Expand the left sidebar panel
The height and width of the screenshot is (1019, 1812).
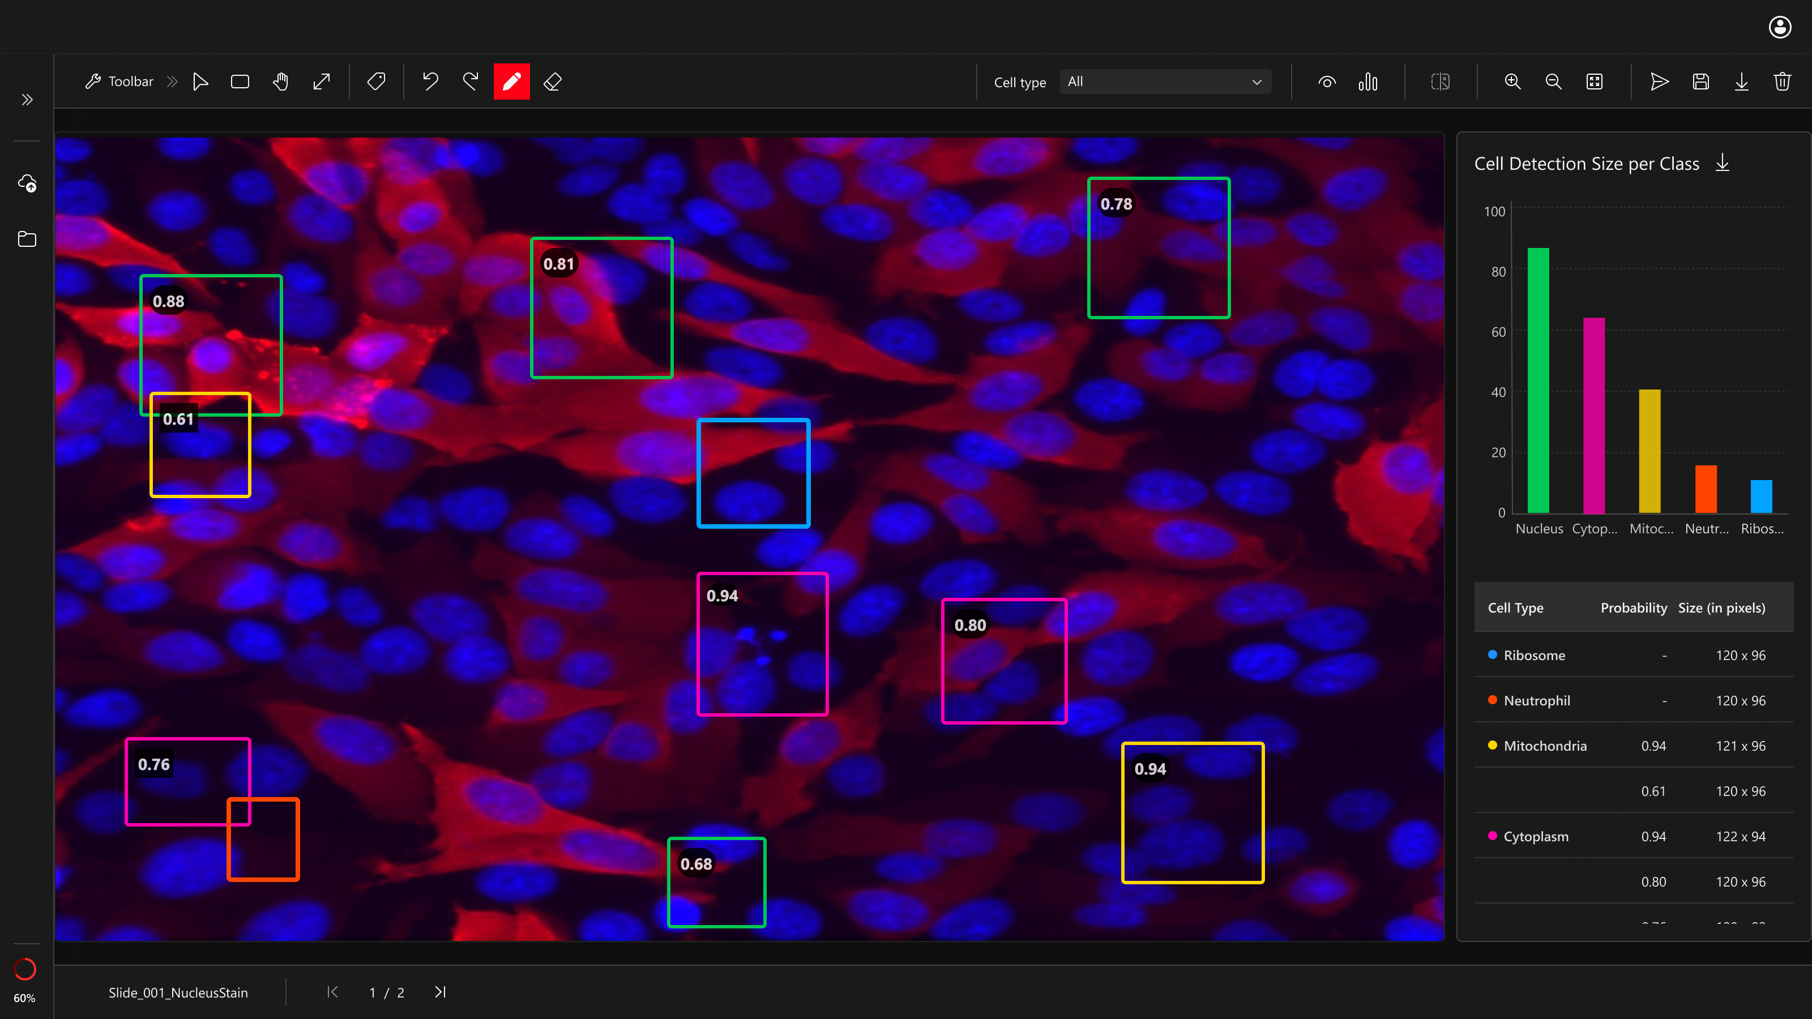[x=27, y=99]
